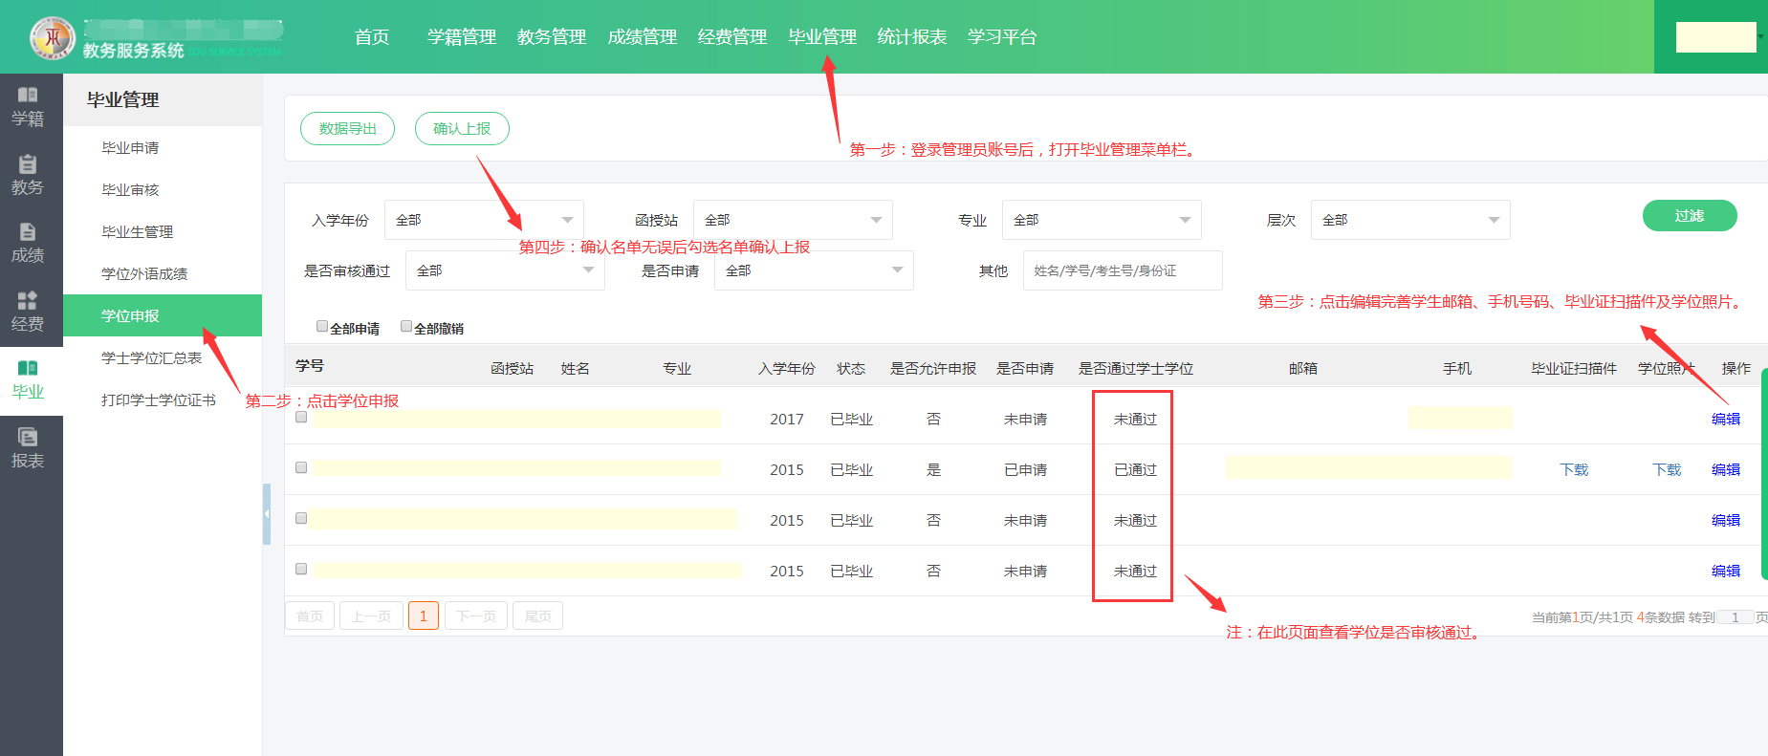Click the system logo emblem

pos(53,38)
